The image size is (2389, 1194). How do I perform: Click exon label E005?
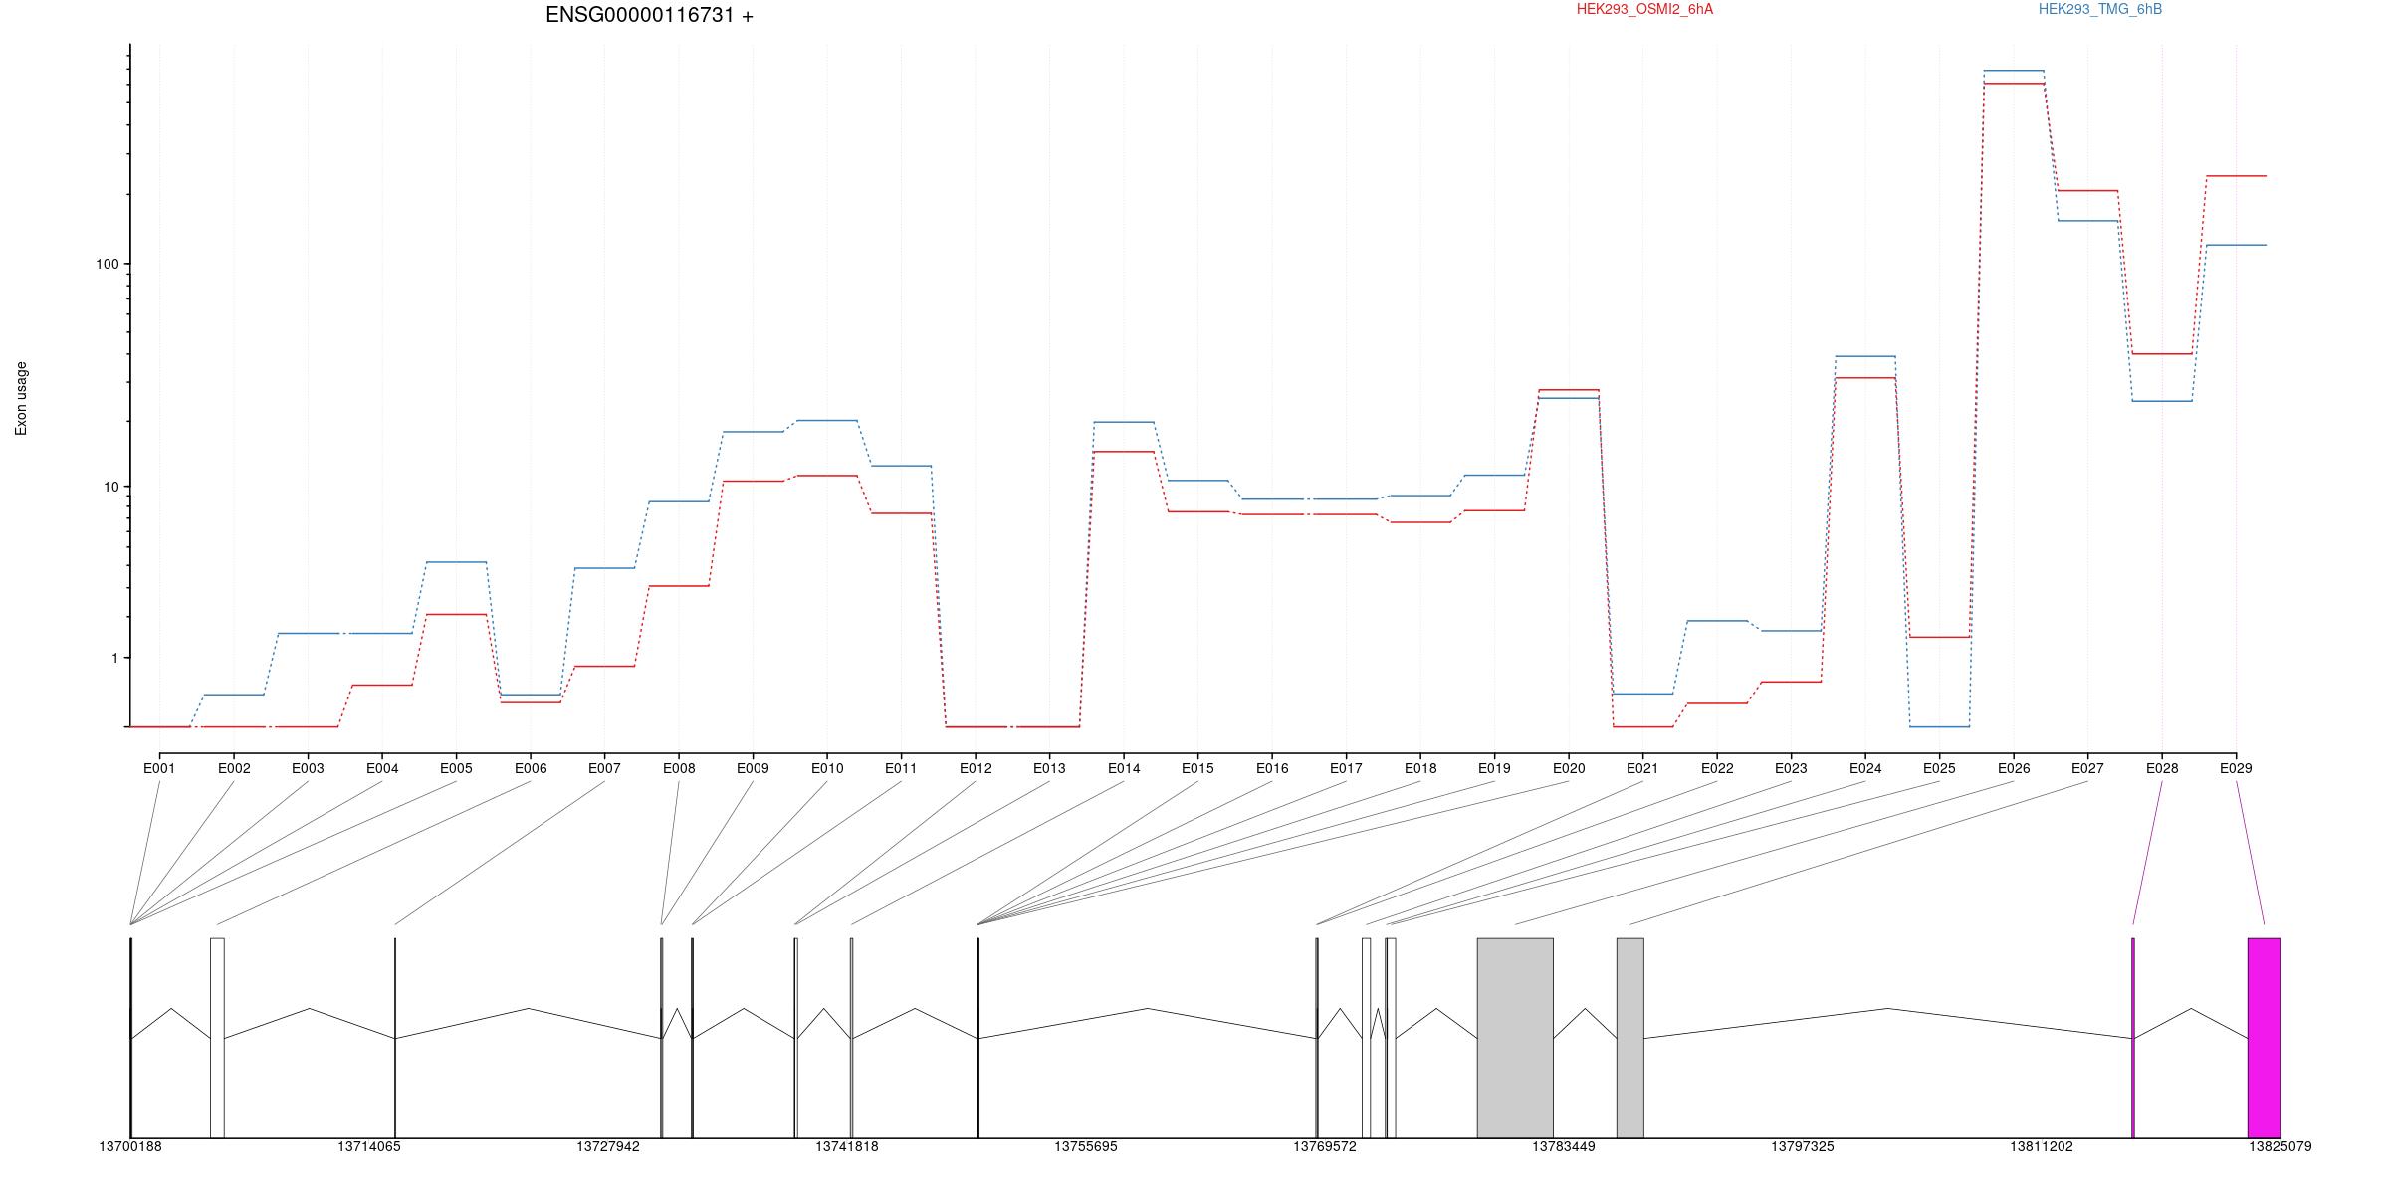coord(456,768)
